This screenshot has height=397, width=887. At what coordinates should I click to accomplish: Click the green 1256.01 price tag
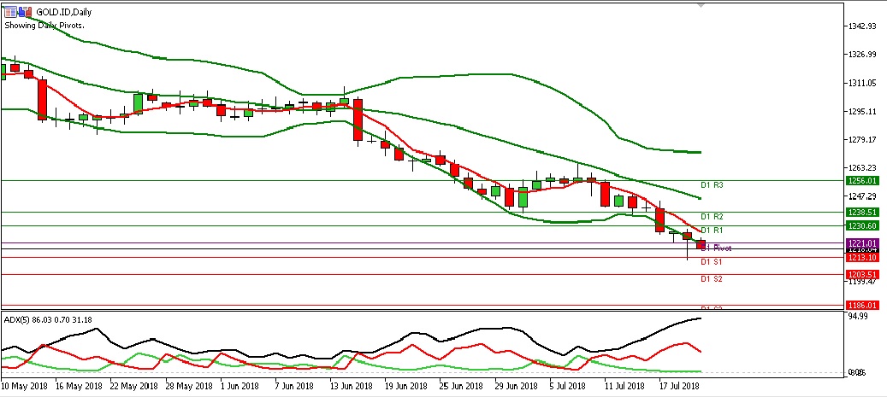(861, 181)
